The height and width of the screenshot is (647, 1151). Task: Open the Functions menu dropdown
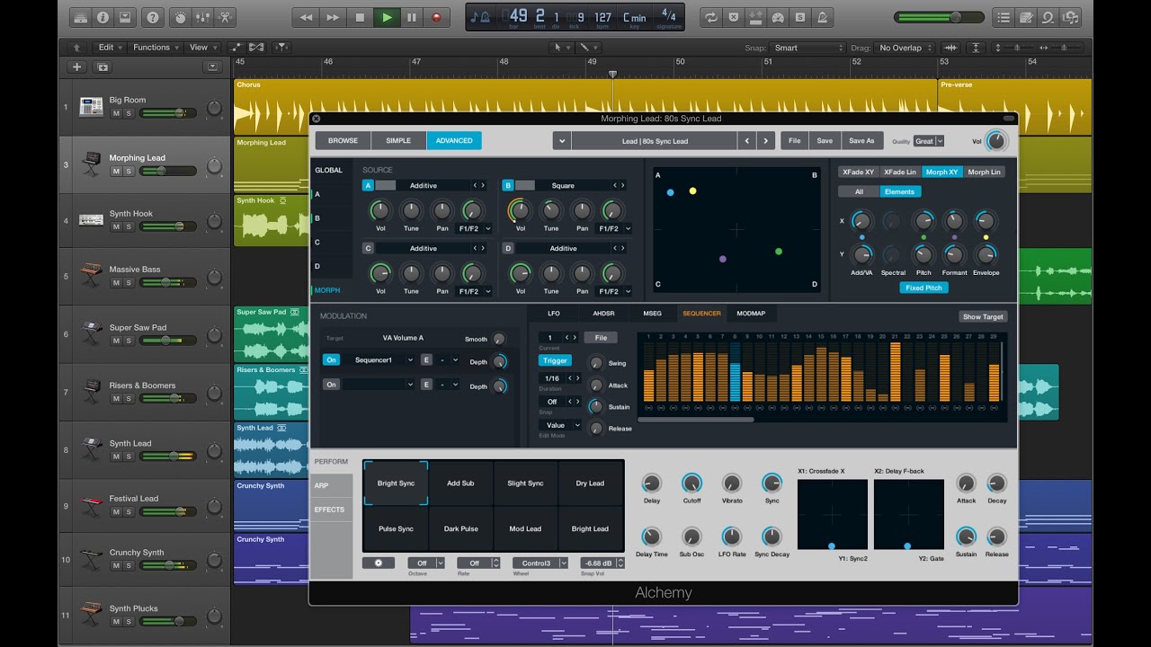coord(156,48)
